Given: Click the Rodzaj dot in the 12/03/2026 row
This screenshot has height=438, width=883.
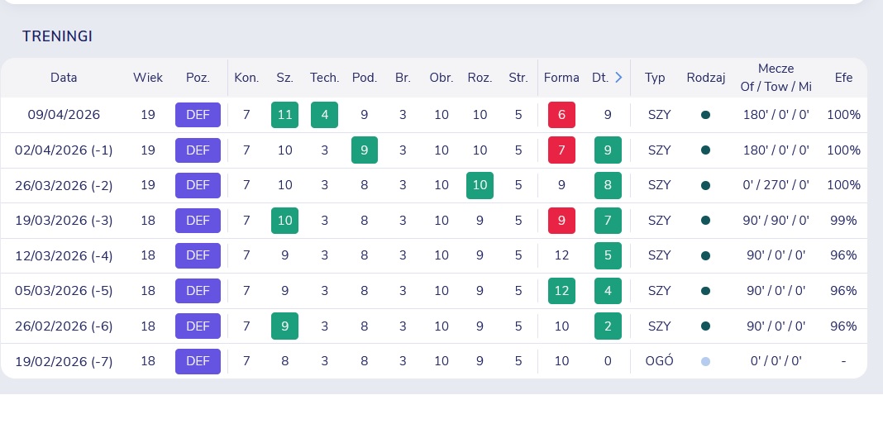Looking at the screenshot, I should [x=705, y=255].
